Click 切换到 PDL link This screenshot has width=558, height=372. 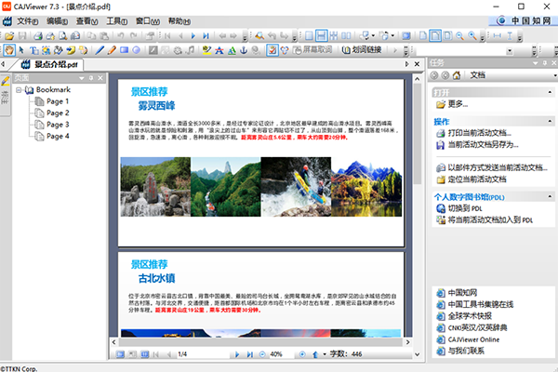(x=465, y=208)
